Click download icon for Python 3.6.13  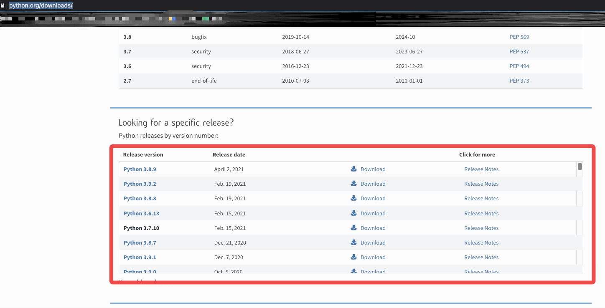tap(353, 213)
